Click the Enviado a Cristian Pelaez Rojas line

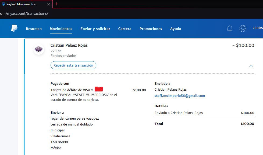point(179,113)
